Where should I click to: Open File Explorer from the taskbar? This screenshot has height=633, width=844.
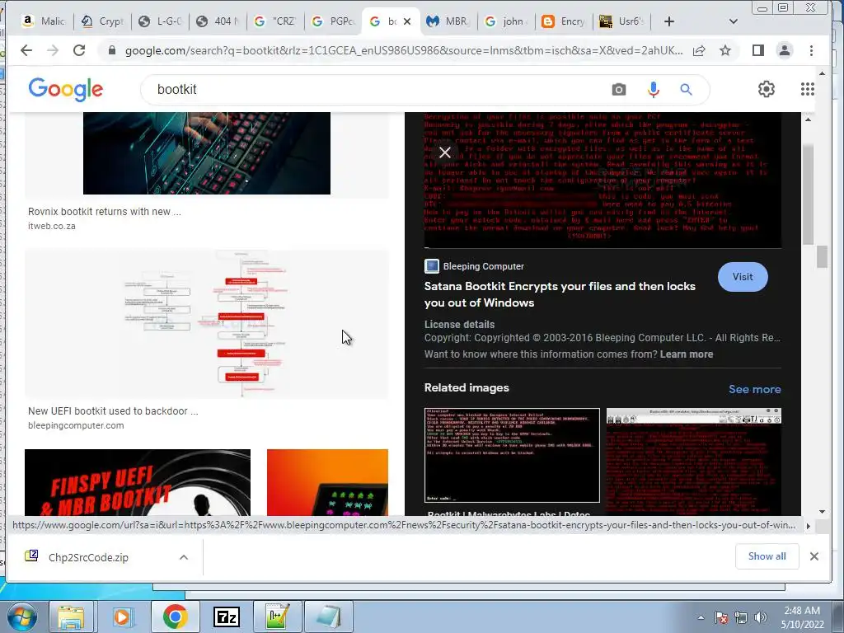(x=71, y=617)
